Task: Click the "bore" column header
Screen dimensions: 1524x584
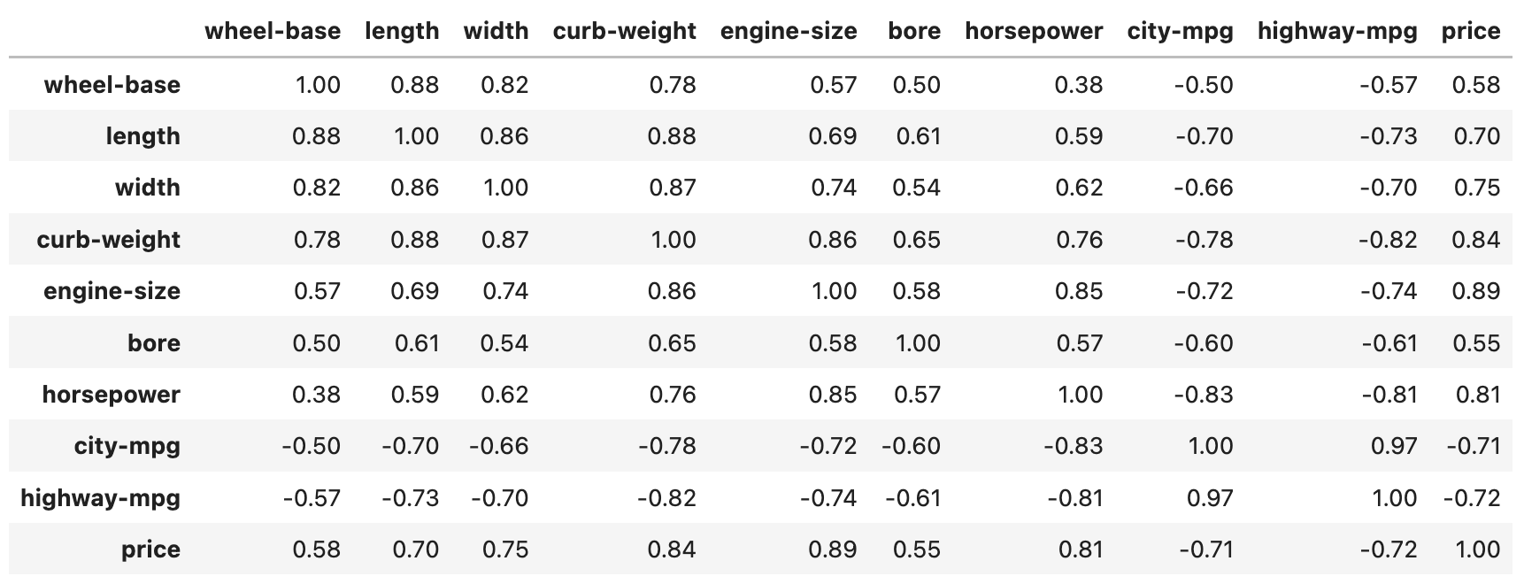Action: (x=914, y=31)
